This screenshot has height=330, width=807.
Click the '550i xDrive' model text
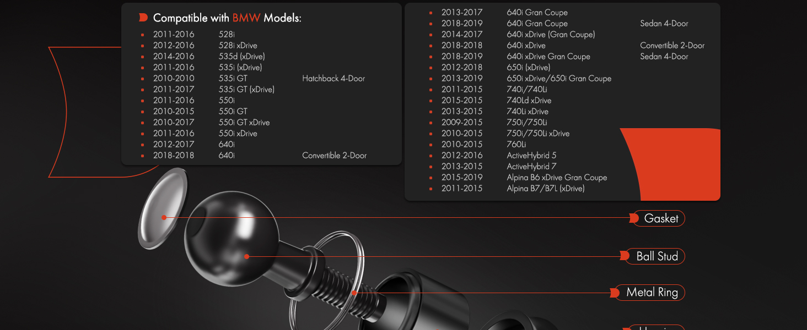point(238,134)
